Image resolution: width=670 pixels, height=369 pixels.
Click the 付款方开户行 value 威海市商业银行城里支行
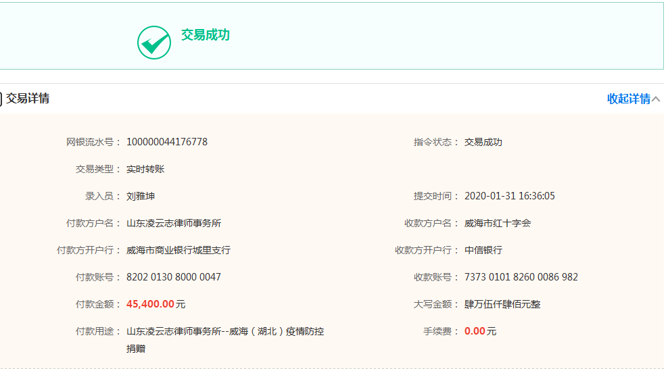click(178, 250)
